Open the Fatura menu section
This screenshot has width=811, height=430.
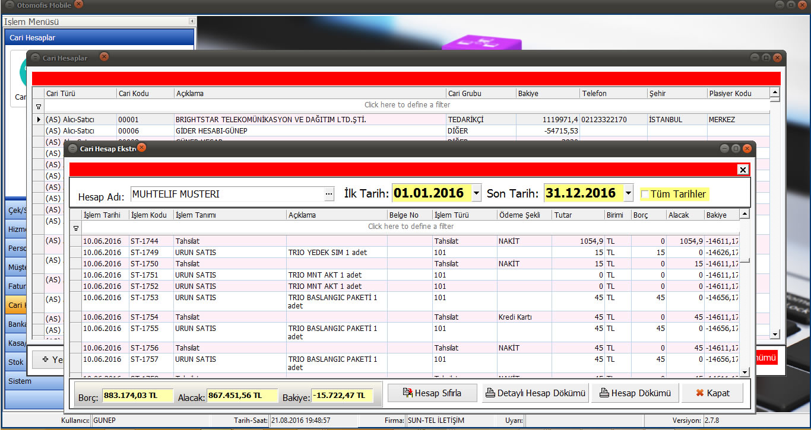[x=16, y=286]
